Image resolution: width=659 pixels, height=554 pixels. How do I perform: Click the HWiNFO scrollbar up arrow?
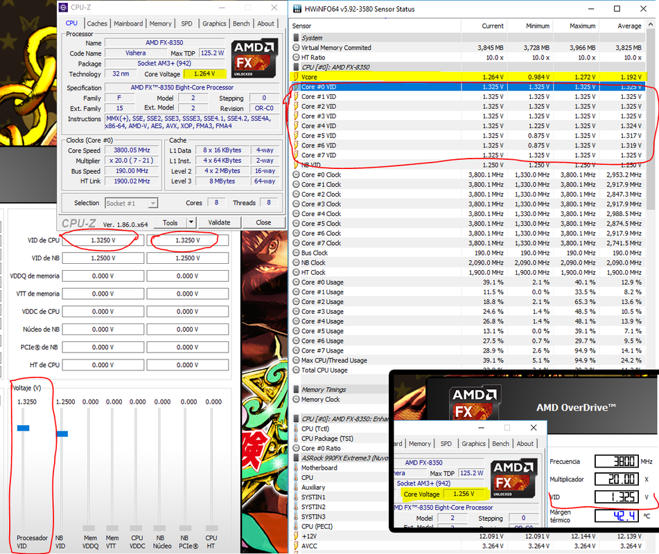[x=651, y=25]
